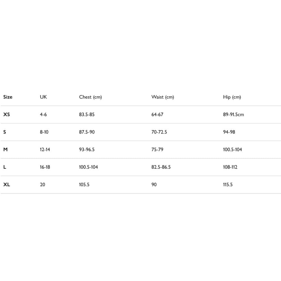281x281 pixels.
Task: Select the XL size row label
Action: 6,185
